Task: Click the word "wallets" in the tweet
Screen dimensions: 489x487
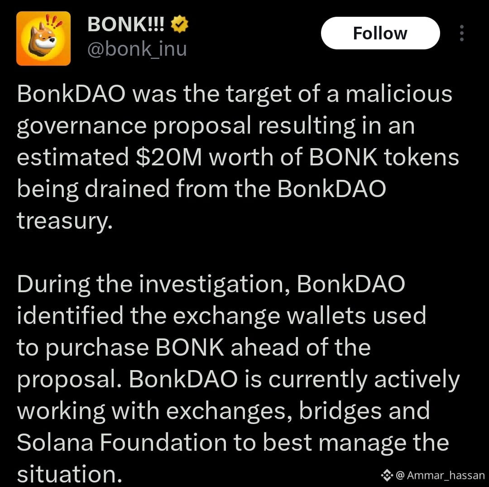Action: point(326,316)
